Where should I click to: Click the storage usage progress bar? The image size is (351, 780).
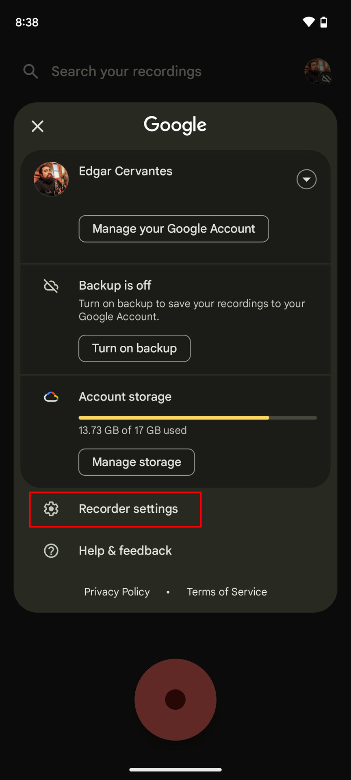(x=197, y=418)
